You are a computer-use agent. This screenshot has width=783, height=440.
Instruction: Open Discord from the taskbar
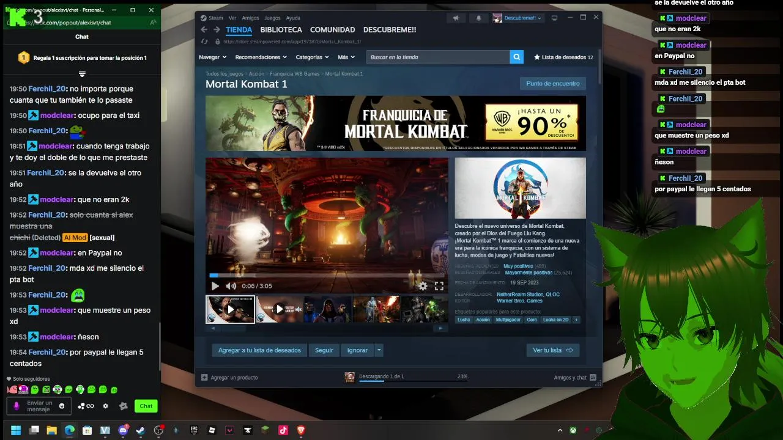click(123, 430)
